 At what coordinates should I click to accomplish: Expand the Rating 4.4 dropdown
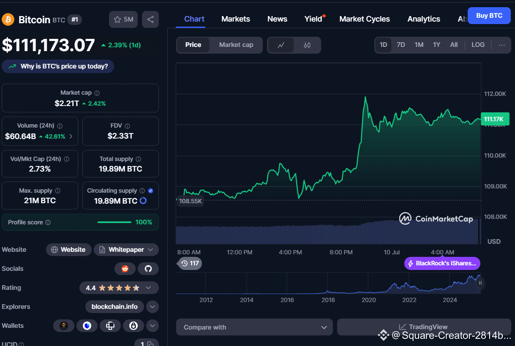pyautogui.click(x=148, y=288)
